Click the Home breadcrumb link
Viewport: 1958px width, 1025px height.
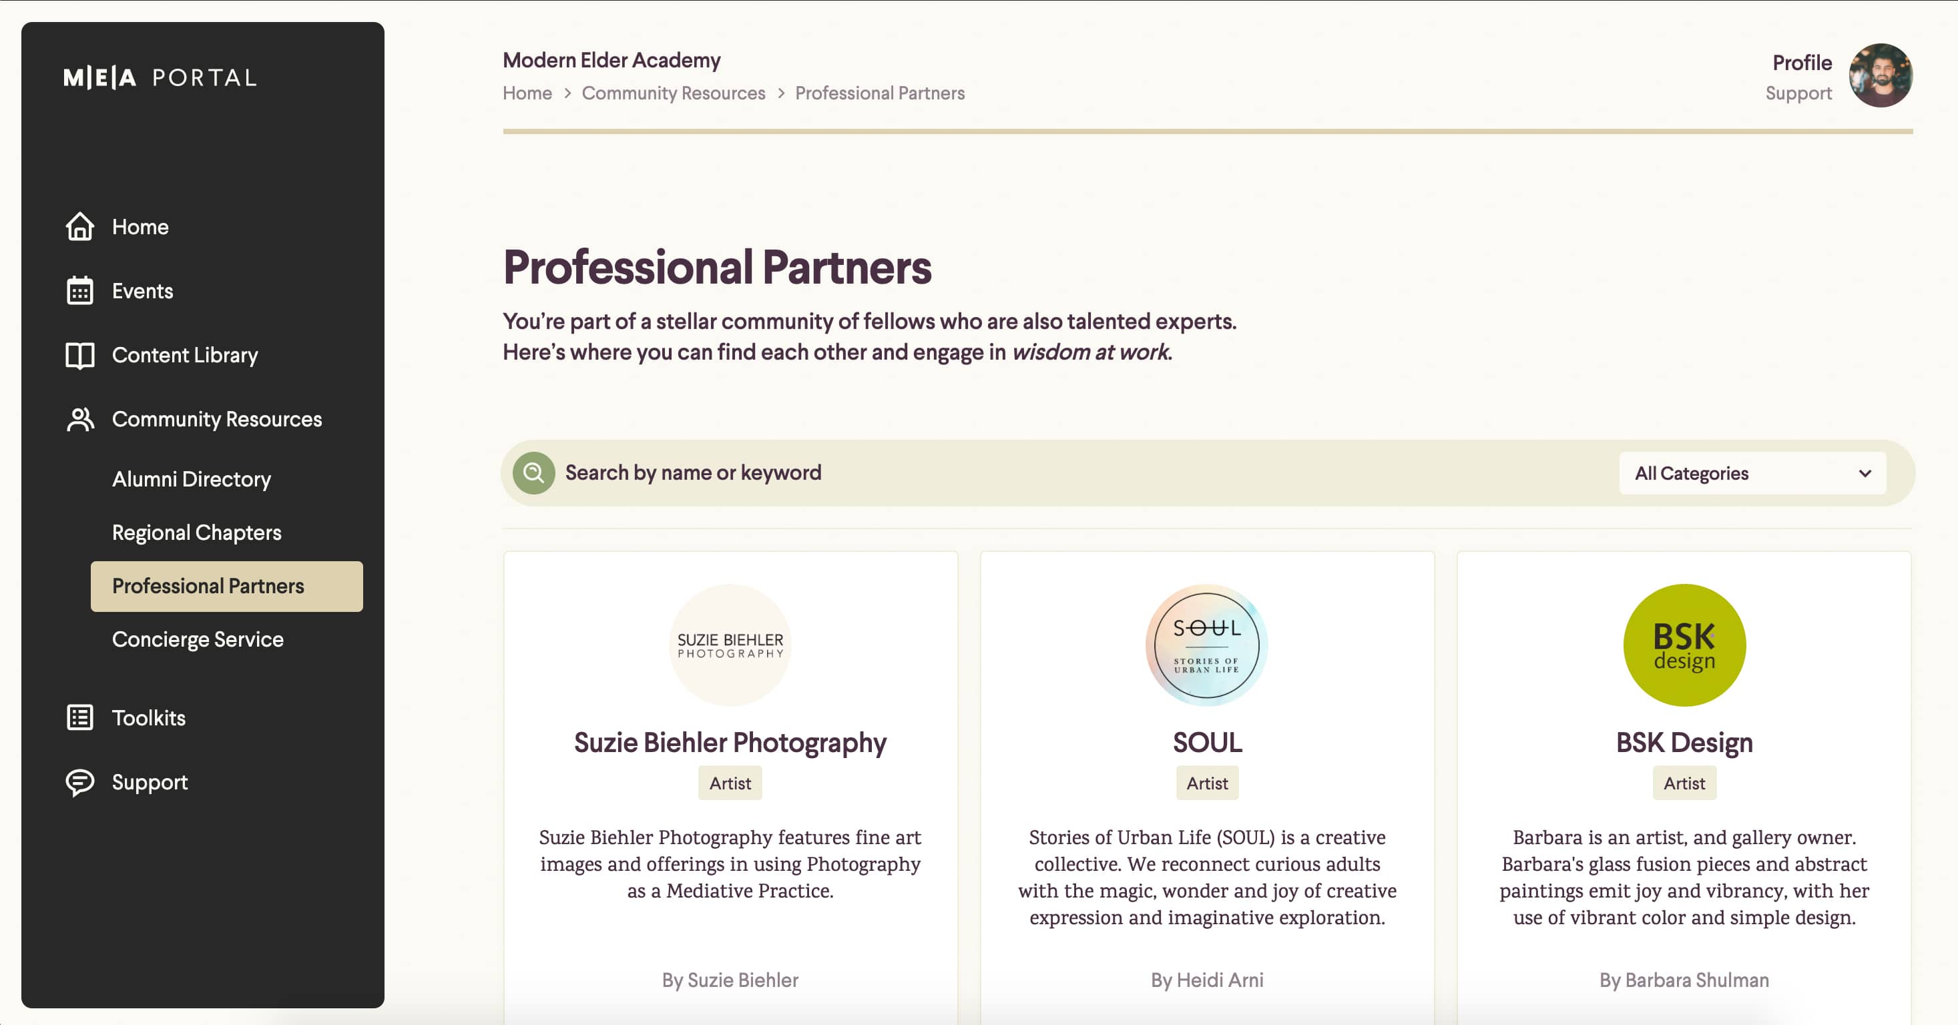pos(527,93)
